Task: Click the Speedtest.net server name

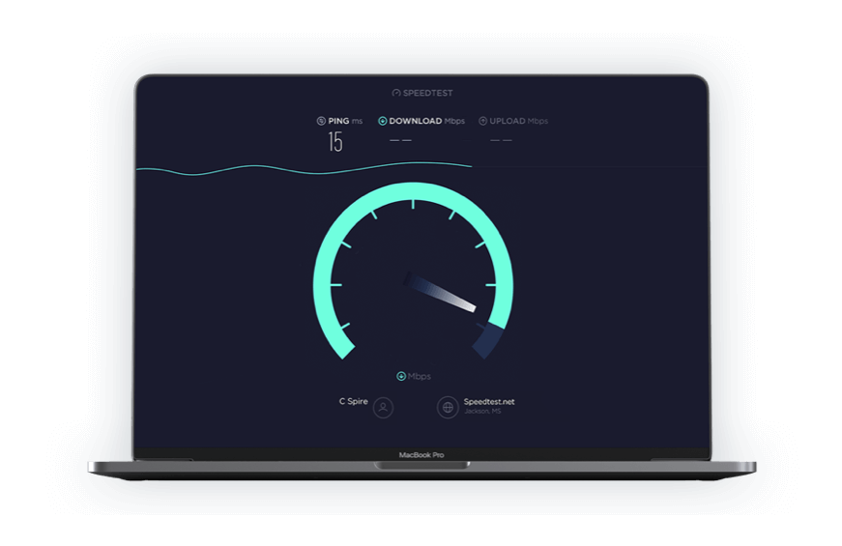Action: [489, 402]
